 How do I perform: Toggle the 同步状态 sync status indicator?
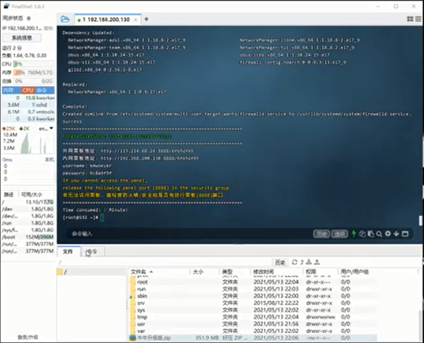point(29,19)
